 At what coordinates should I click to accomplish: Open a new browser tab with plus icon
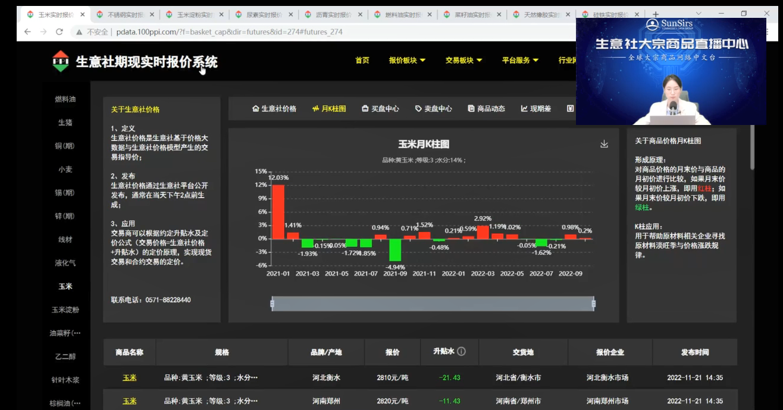click(x=656, y=14)
